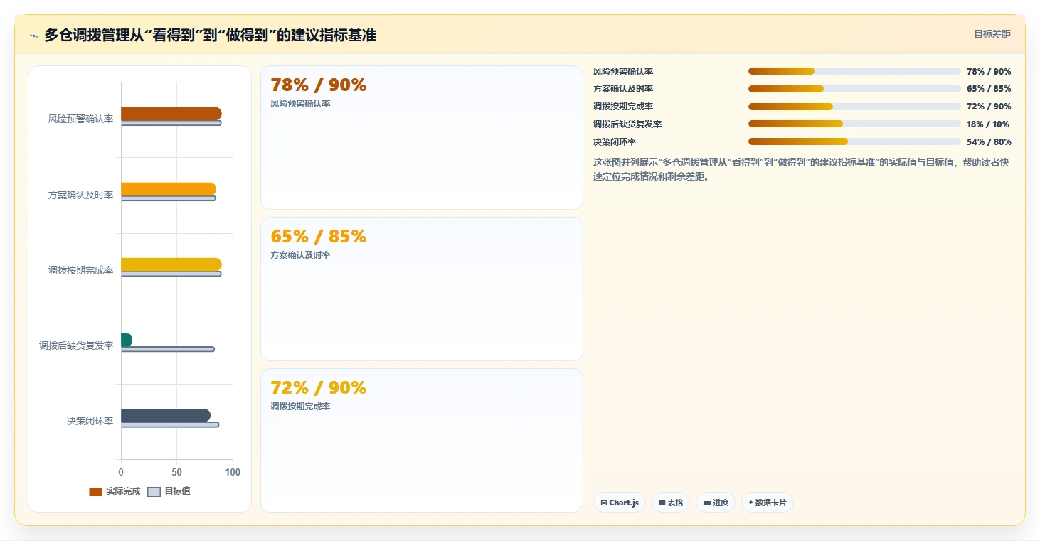Click the 54% / 80% value text
Viewport: 1040px width, 541px height.
pos(989,142)
